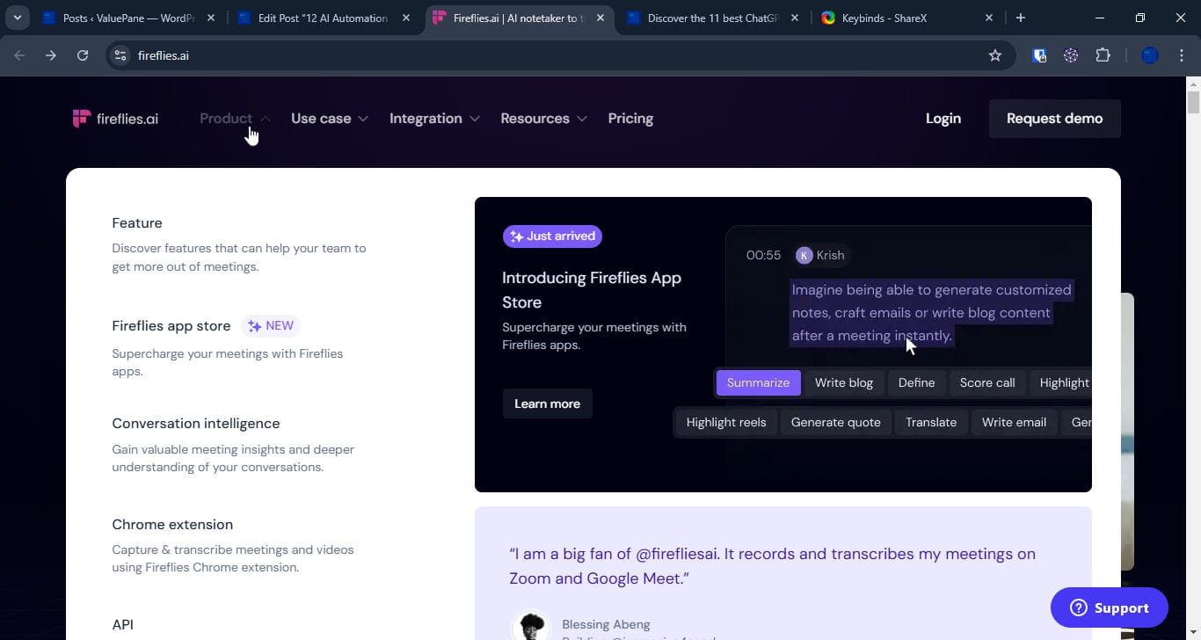The height and width of the screenshot is (640, 1201).
Task: Click the NEW sparkle badge
Action: click(271, 326)
